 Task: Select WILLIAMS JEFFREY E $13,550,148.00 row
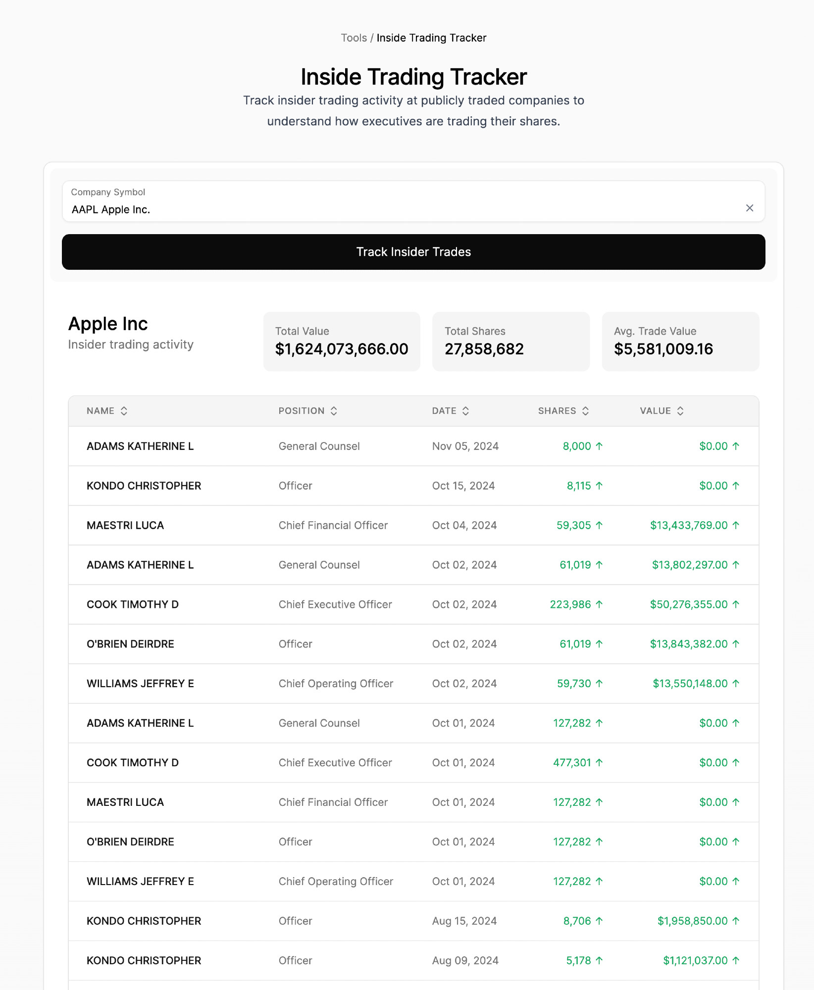tap(413, 684)
